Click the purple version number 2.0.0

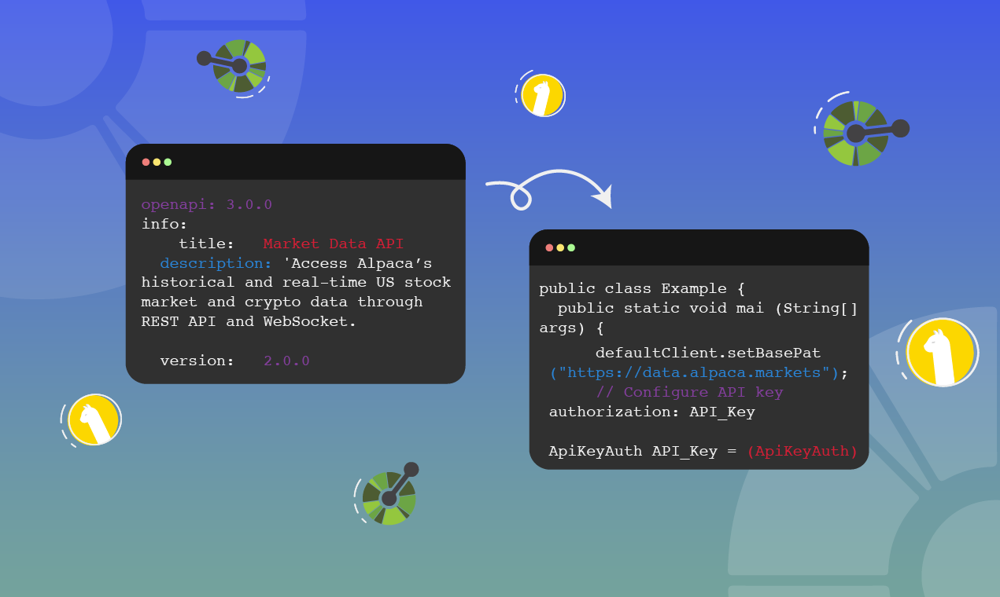click(x=286, y=361)
